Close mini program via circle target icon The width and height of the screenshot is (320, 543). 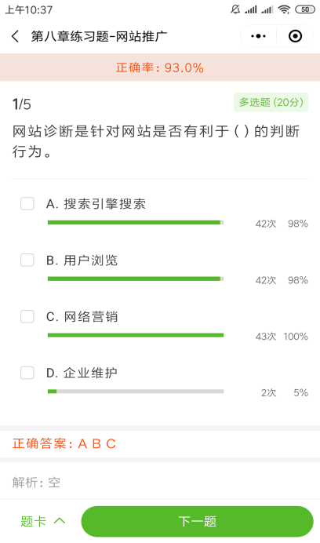click(x=295, y=36)
